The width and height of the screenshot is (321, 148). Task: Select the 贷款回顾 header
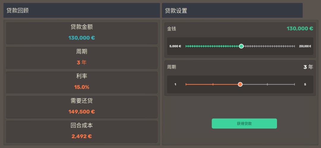(82, 10)
